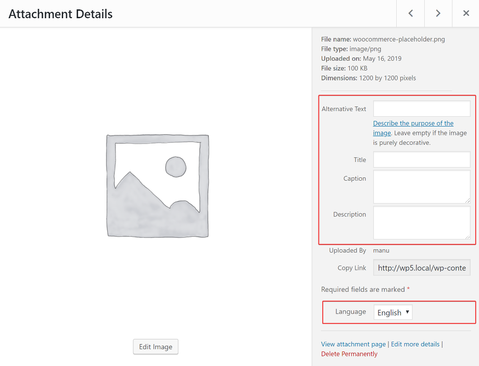Click into the Alternative Text field

pos(421,109)
